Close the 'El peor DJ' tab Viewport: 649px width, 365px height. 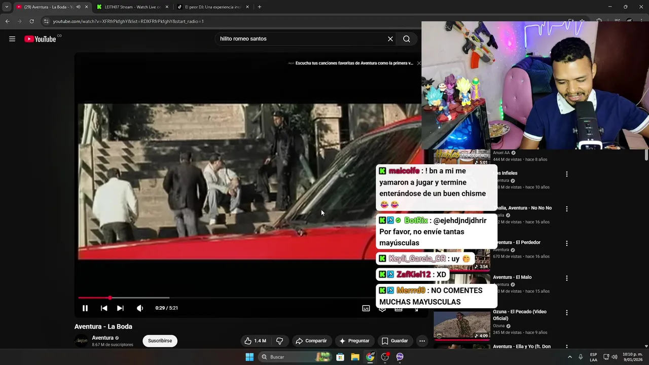click(247, 7)
